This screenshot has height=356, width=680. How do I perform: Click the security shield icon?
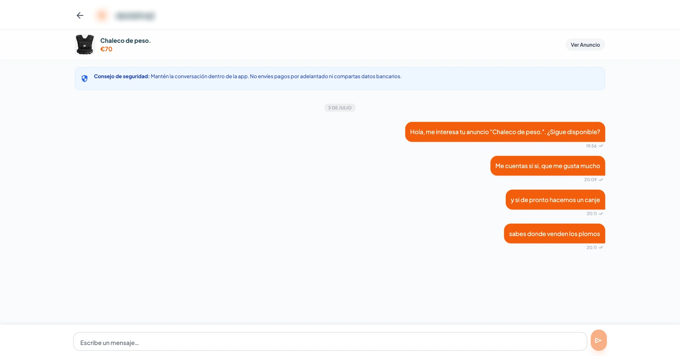pyautogui.click(x=85, y=79)
